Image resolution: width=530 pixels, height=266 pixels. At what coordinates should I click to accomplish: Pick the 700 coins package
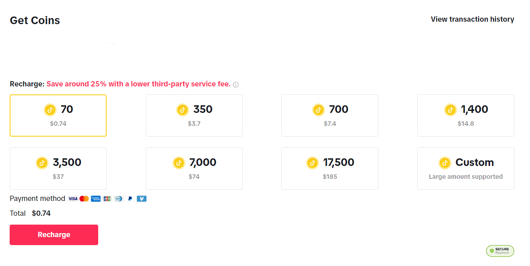(330, 115)
